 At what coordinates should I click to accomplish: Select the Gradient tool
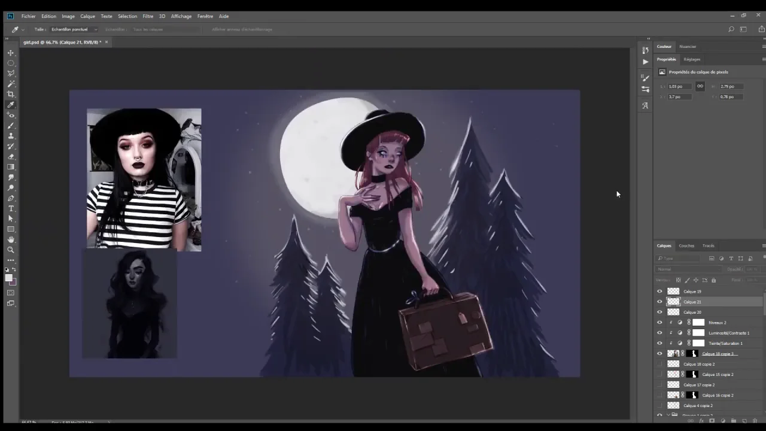pyautogui.click(x=11, y=167)
